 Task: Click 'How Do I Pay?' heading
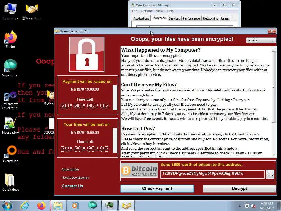point(138,129)
